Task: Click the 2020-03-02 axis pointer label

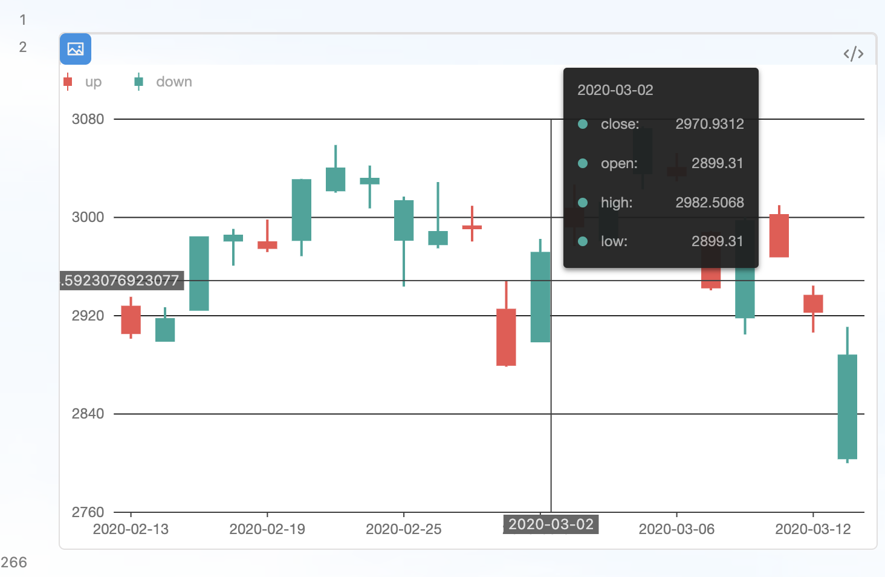Action: tap(551, 524)
